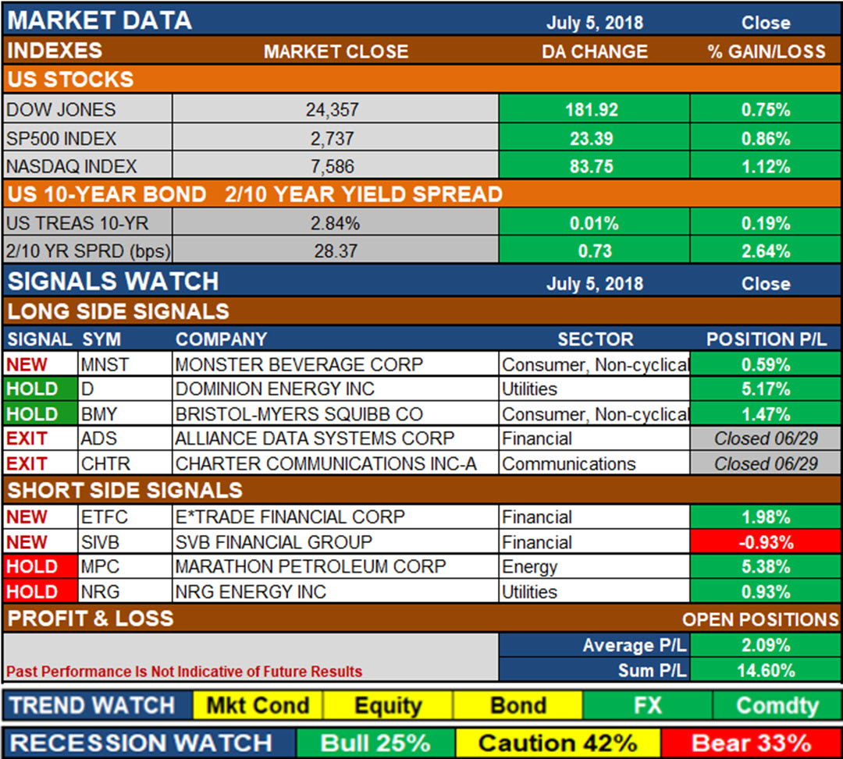
Task: Click the DOW JONES row label
Action: [x=61, y=109]
